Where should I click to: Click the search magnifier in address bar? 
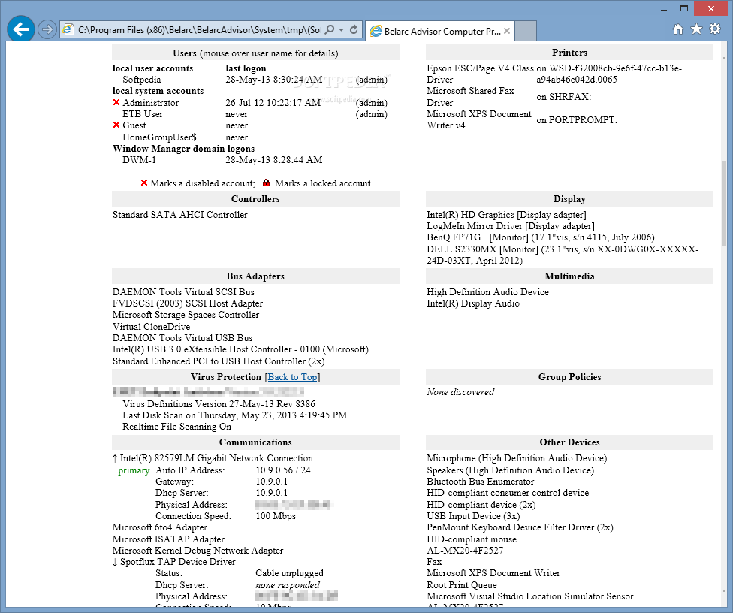click(330, 30)
